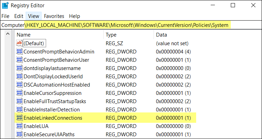Click the EnableLinkedConnections DWORD icon

tap(19, 118)
